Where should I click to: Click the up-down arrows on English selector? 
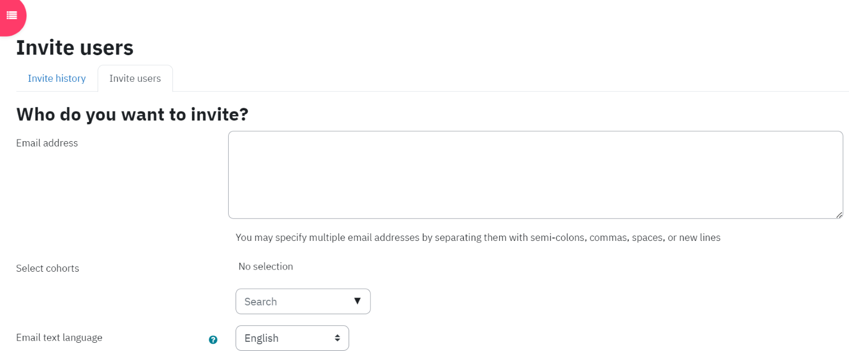coord(337,338)
